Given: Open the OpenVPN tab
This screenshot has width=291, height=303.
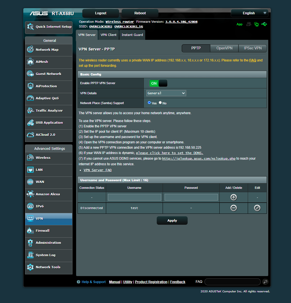Looking at the screenshot, I should click(224, 48).
